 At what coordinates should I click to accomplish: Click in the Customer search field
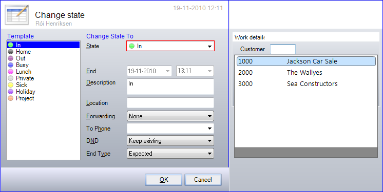(x=283, y=49)
